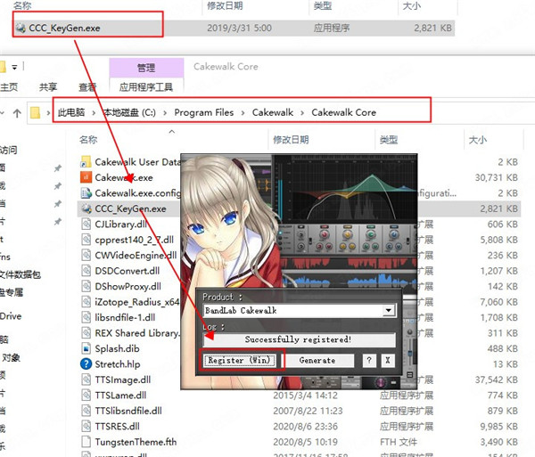Go to Cakewalk in the breadcrumb path
The image size is (535, 457).
click(x=273, y=112)
